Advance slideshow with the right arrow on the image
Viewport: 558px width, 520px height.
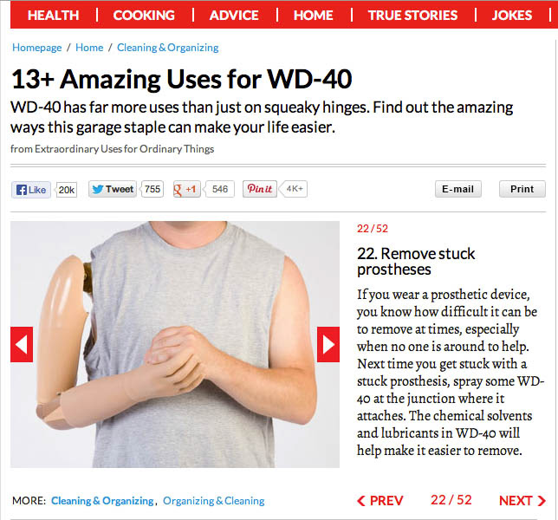(328, 345)
